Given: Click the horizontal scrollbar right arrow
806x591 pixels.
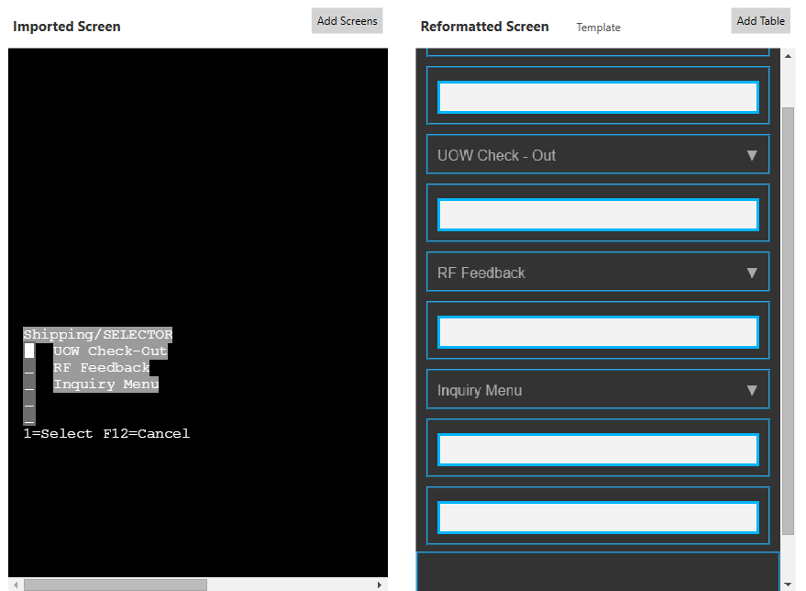Looking at the screenshot, I should coord(380,585).
